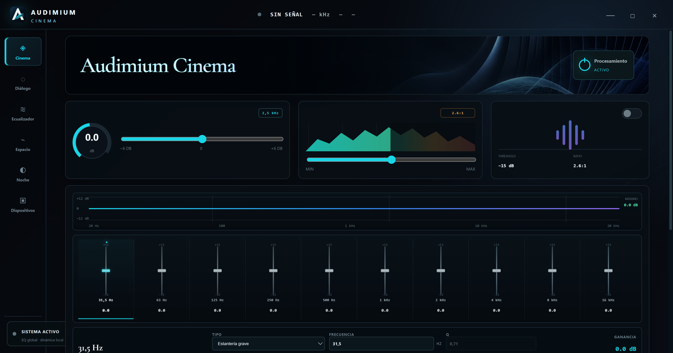Click the -15 dB threshold value
Image resolution: width=673 pixels, height=353 pixels.
(506, 166)
